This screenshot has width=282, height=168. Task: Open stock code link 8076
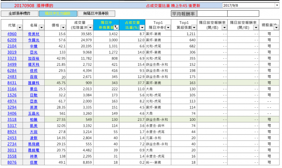point(12,162)
